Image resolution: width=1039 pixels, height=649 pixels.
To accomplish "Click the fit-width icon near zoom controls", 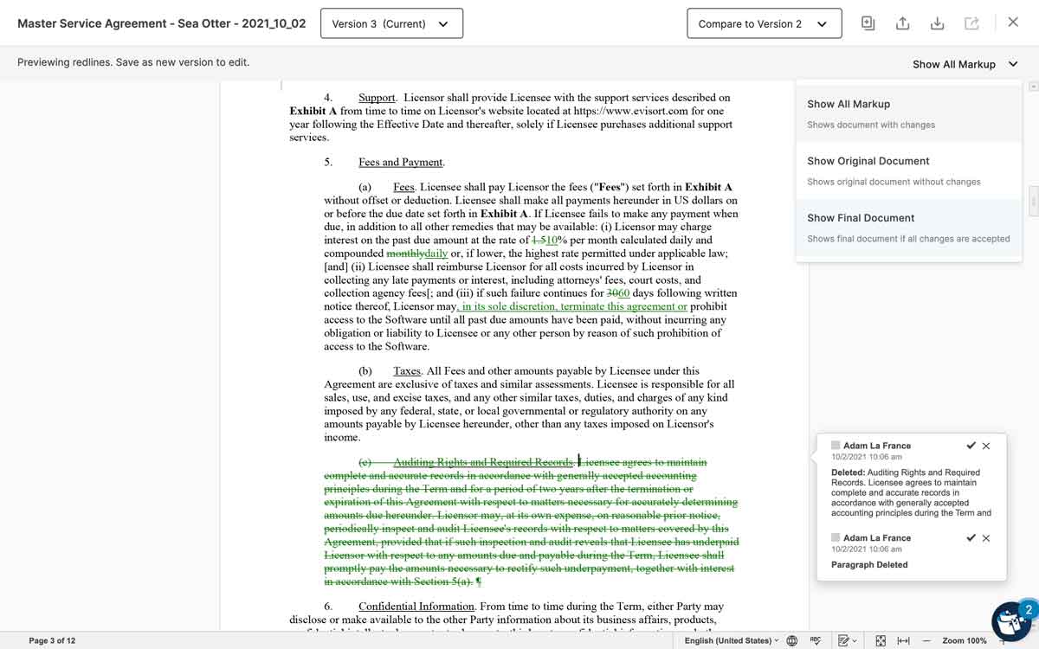I will pyautogui.click(x=903, y=640).
